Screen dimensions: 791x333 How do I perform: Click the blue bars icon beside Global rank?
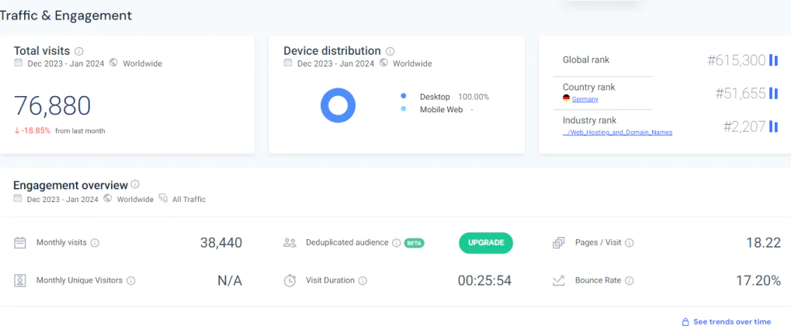pos(773,60)
